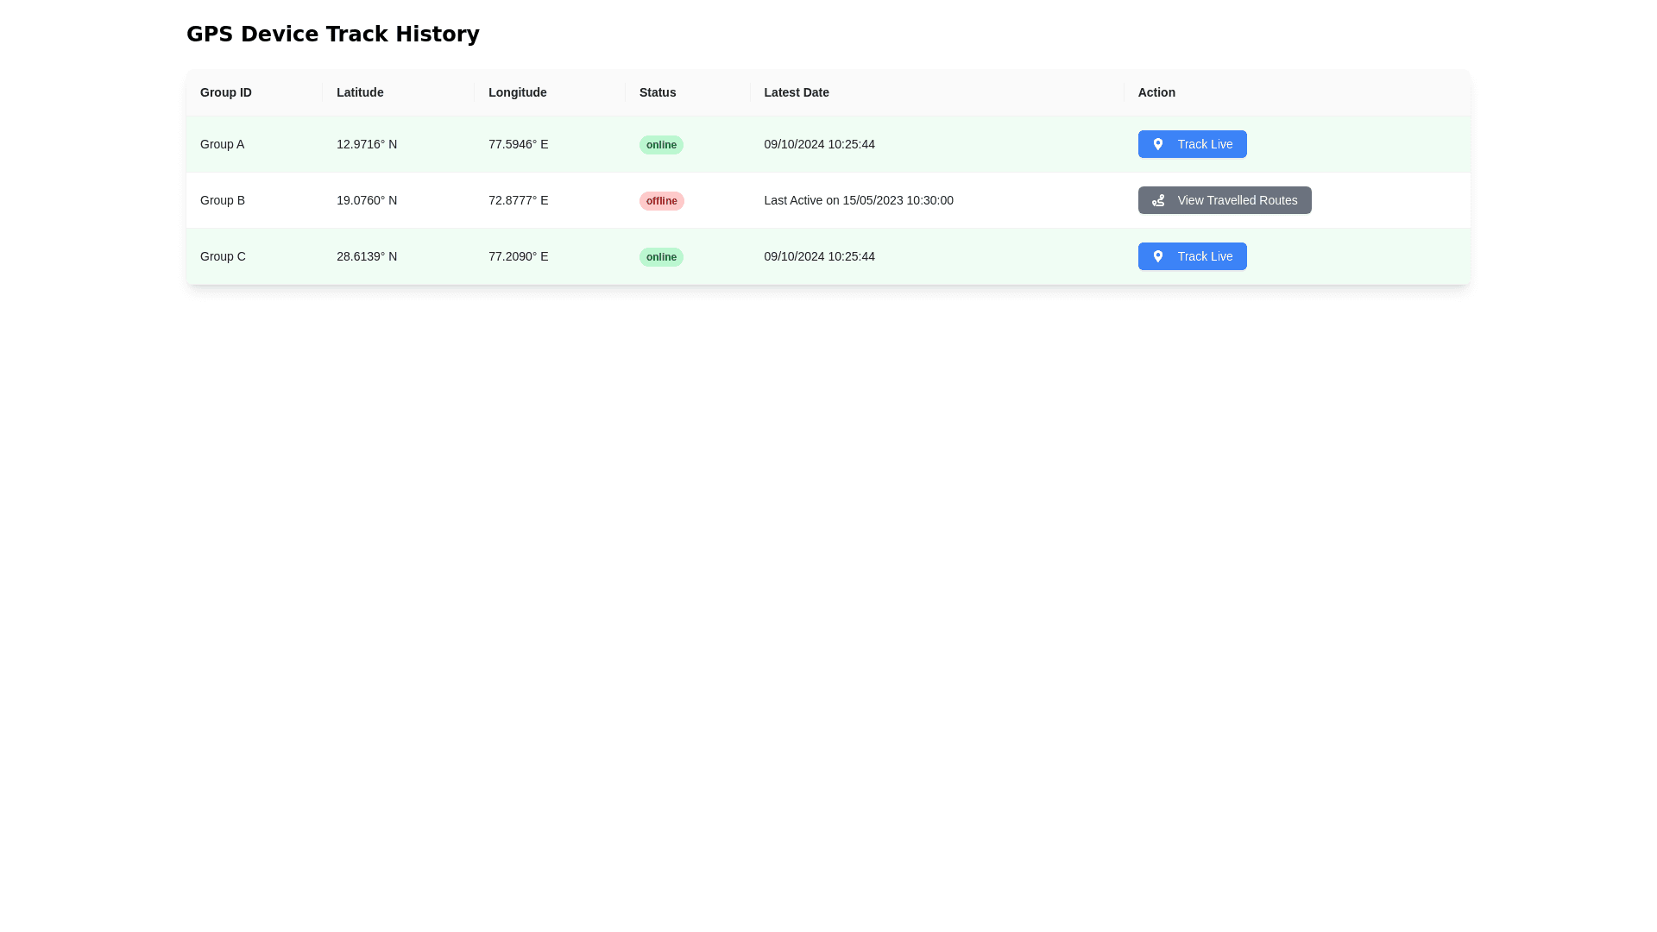
Task: Click the Group ID column header
Action: [x=226, y=92]
